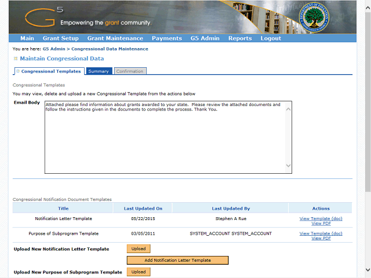Click the Title column header
371x278 pixels.
[x=63, y=209]
